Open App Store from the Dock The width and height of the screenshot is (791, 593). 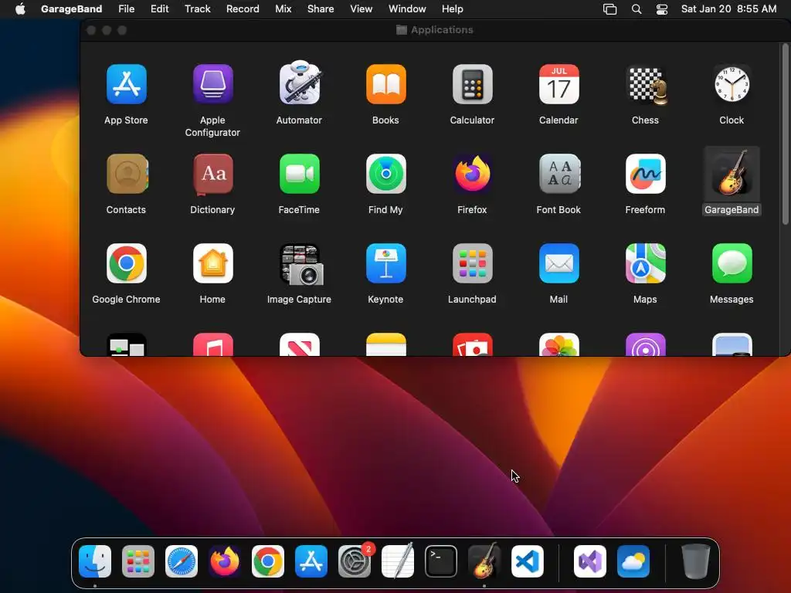click(x=311, y=561)
